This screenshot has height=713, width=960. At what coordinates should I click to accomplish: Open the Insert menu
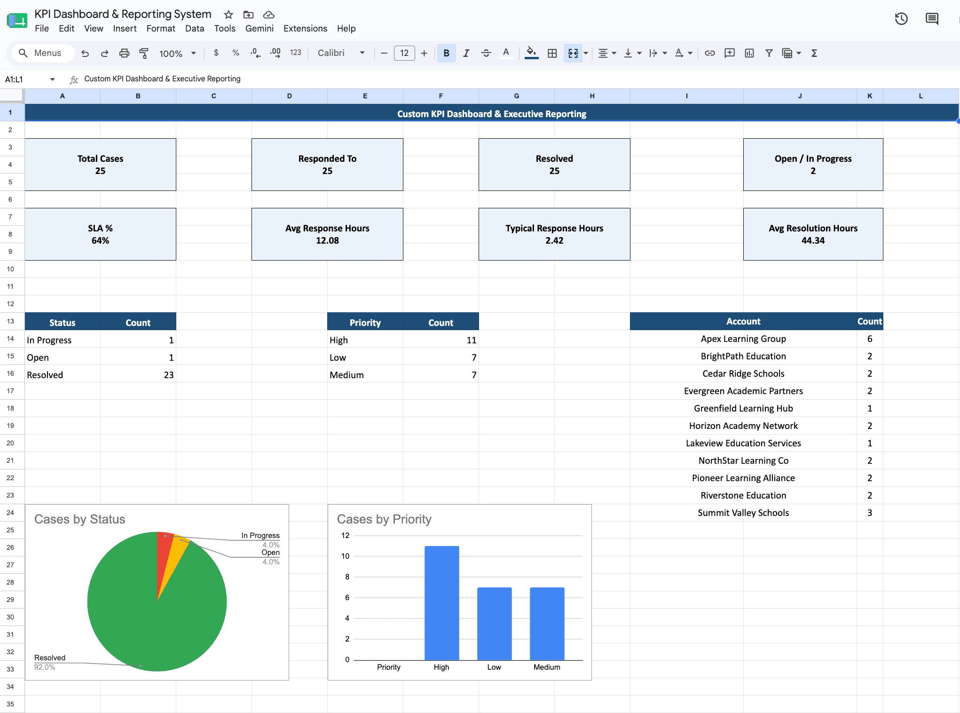(125, 29)
